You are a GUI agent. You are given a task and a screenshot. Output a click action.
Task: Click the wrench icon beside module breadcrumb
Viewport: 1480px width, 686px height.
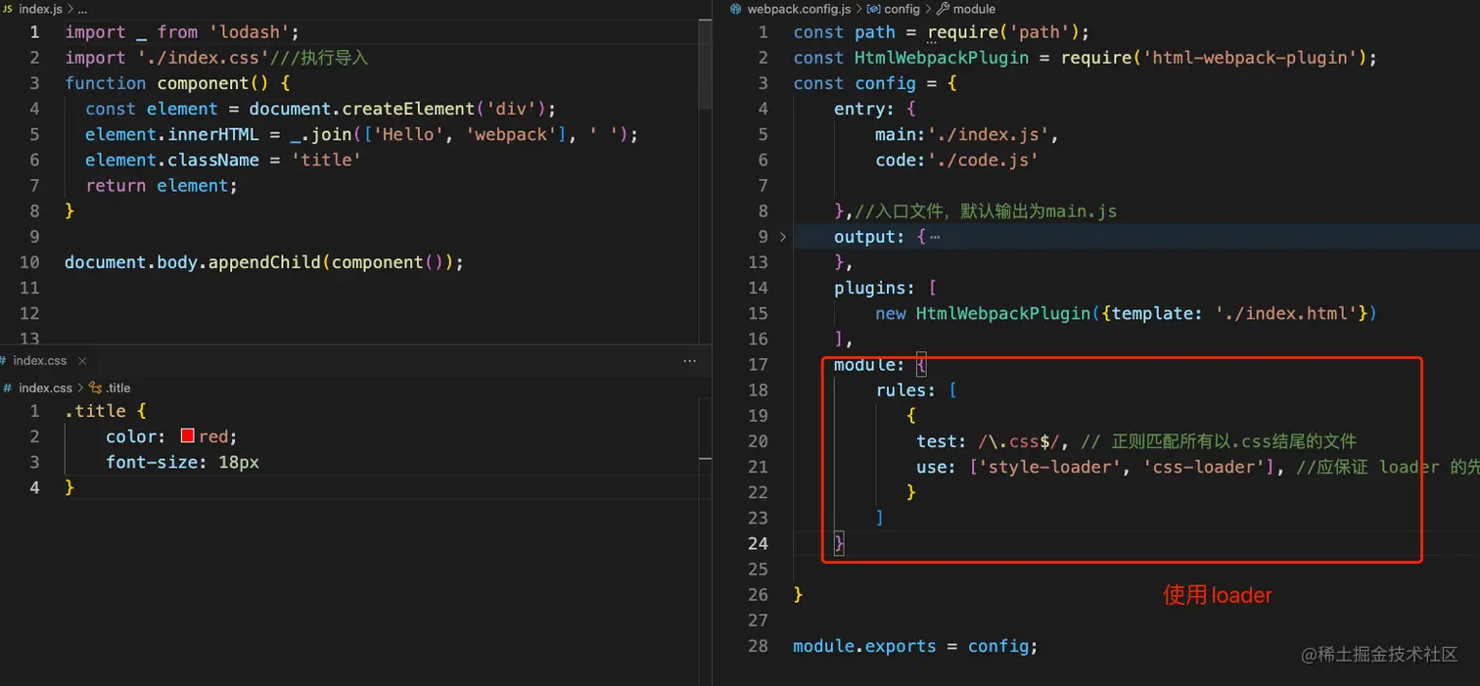pyautogui.click(x=943, y=9)
